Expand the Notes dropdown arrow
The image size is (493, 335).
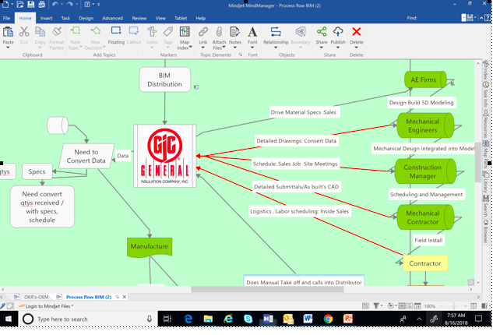pyautogui.click(x=235, y=48)
